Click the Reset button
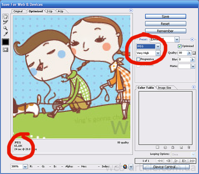Viewport: 199px width, 174px height. pos(166,24)
